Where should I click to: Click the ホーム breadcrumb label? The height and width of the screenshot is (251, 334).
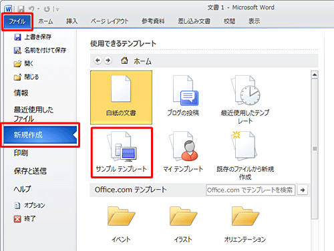pos(142,61)
